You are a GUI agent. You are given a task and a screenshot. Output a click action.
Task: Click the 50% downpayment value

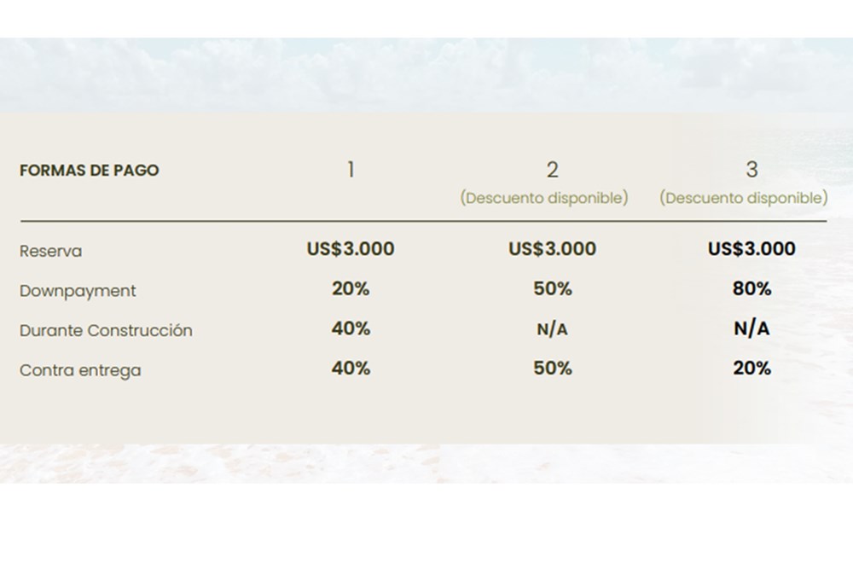(552, 288)
